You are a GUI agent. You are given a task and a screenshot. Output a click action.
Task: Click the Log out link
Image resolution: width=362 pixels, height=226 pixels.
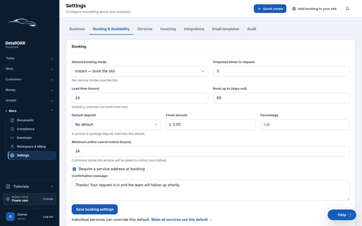coord(48,217)
